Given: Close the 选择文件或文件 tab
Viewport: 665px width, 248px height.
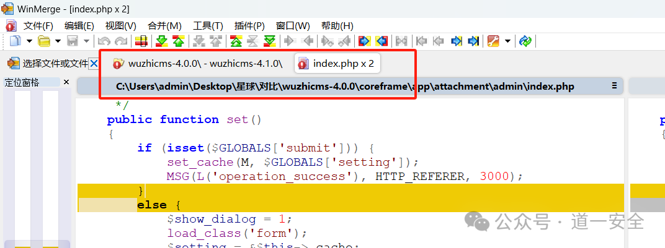Looking at the screenshot, I should 93,63.
